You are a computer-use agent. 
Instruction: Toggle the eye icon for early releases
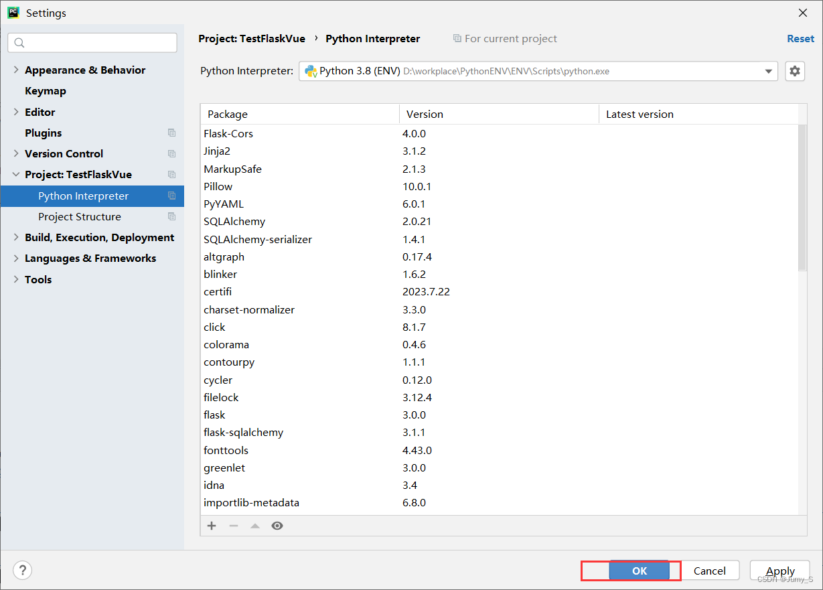[277, 526]
